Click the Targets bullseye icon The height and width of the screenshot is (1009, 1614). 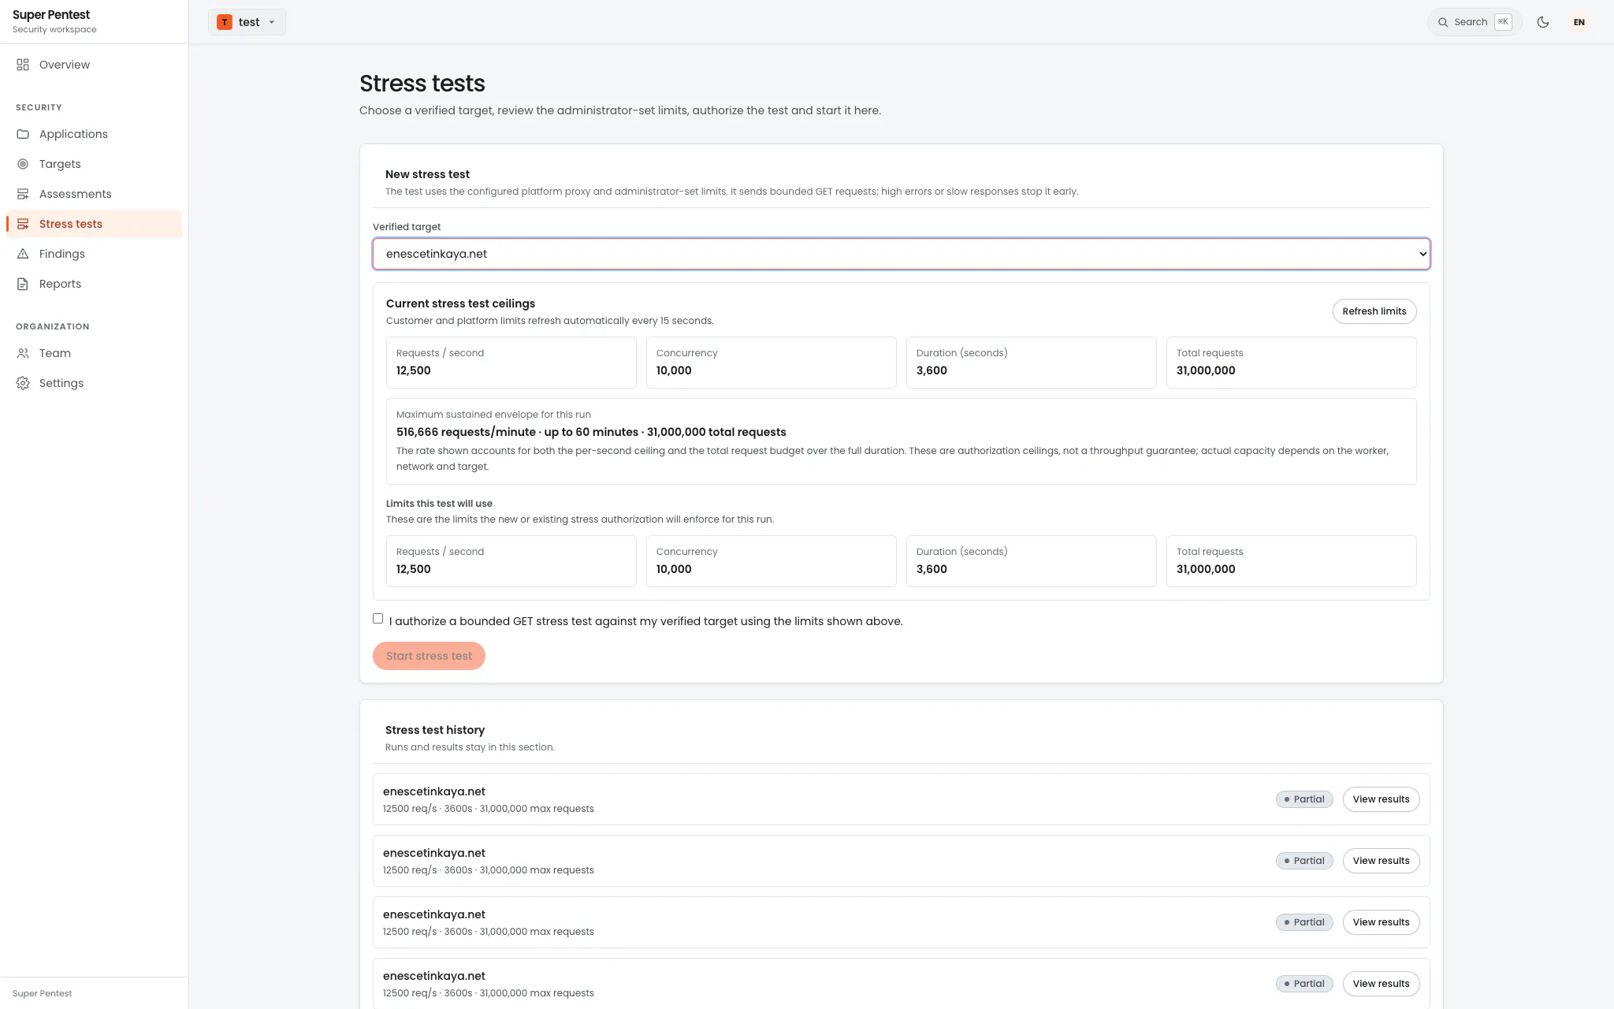pos(23,164)
